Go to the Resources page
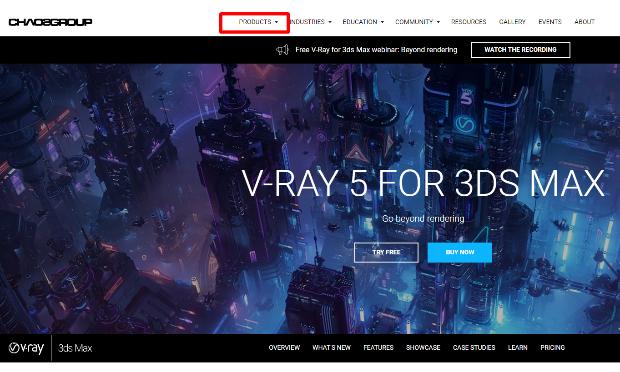Viewport: 620px width, 372px height. tap(469, 22)
